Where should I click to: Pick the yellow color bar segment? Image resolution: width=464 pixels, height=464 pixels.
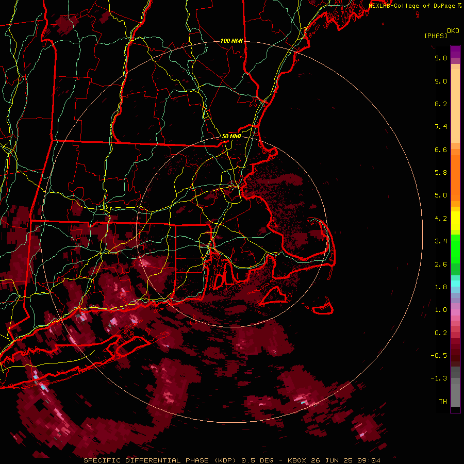(455, 221)
